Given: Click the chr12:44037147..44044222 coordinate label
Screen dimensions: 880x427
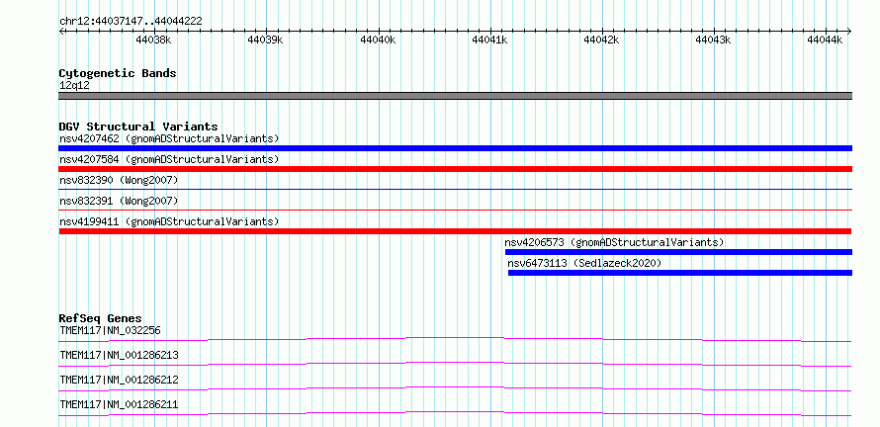Looking at the screenshot, I should pos(131,22).
